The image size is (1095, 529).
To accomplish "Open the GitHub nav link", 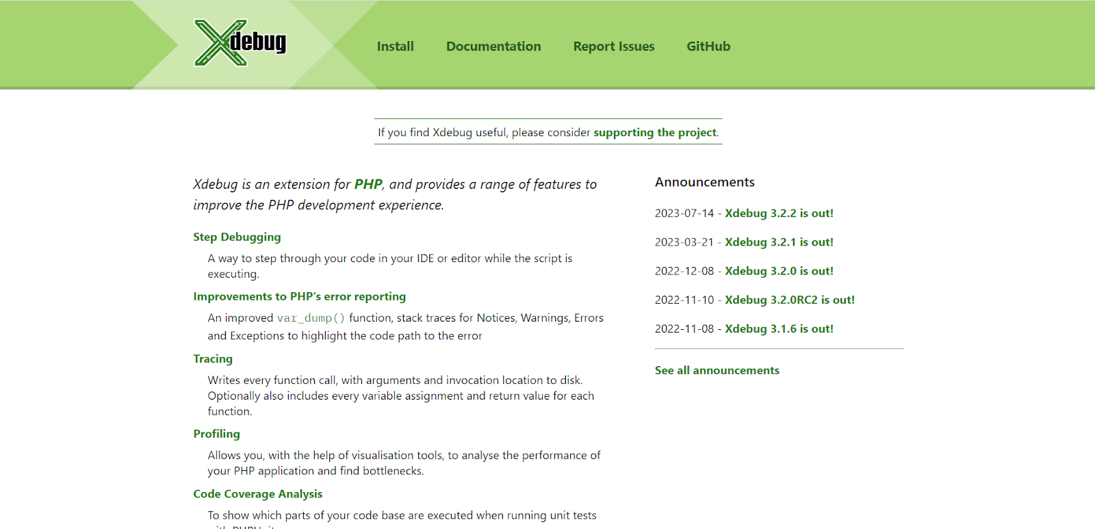I will 708,47.
